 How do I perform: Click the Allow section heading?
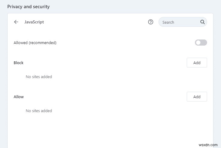click(x=18, y=97)
